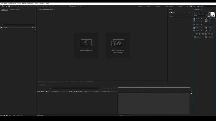Viewport: 216px width, 121px height.
Task: Open the File menu
Action: (x=2, y=4)
